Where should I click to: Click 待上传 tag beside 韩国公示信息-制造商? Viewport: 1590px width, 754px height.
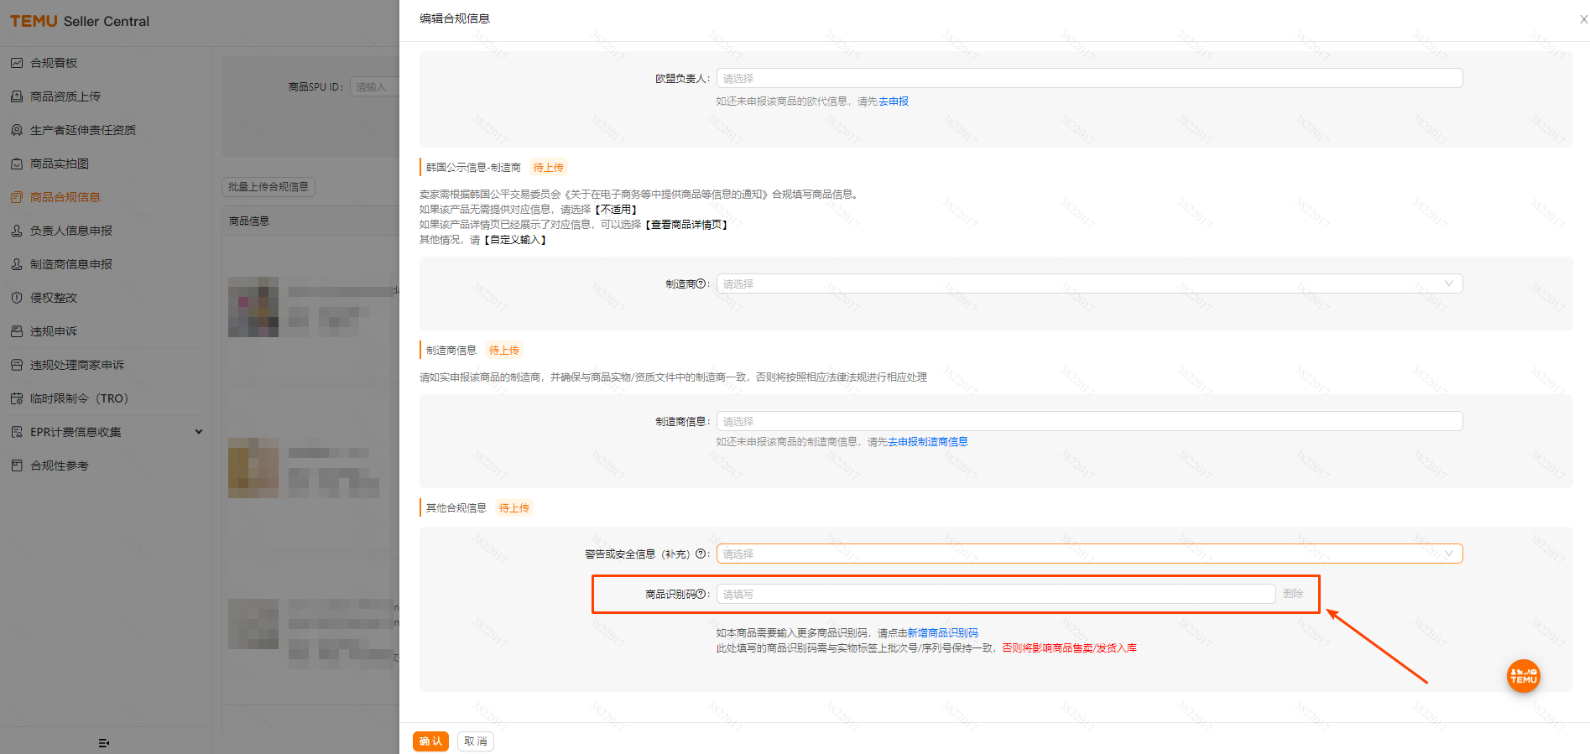click(549, 168)
